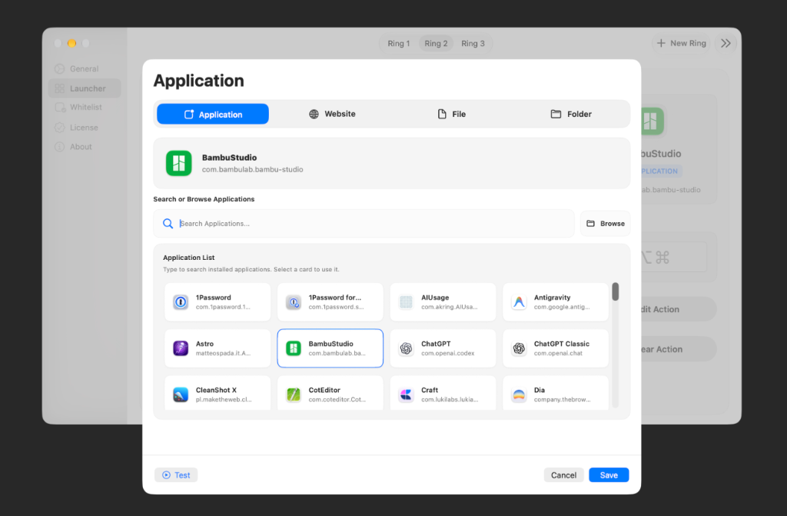This screenshot has width=787, height=516.
Task: Click the shortcut recorder field behind dialog
Action: [674, 258]
